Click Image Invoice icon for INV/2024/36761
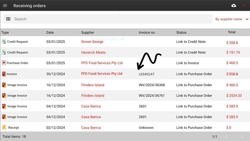This screenshot has height=141, width=250. click(4, 95)
